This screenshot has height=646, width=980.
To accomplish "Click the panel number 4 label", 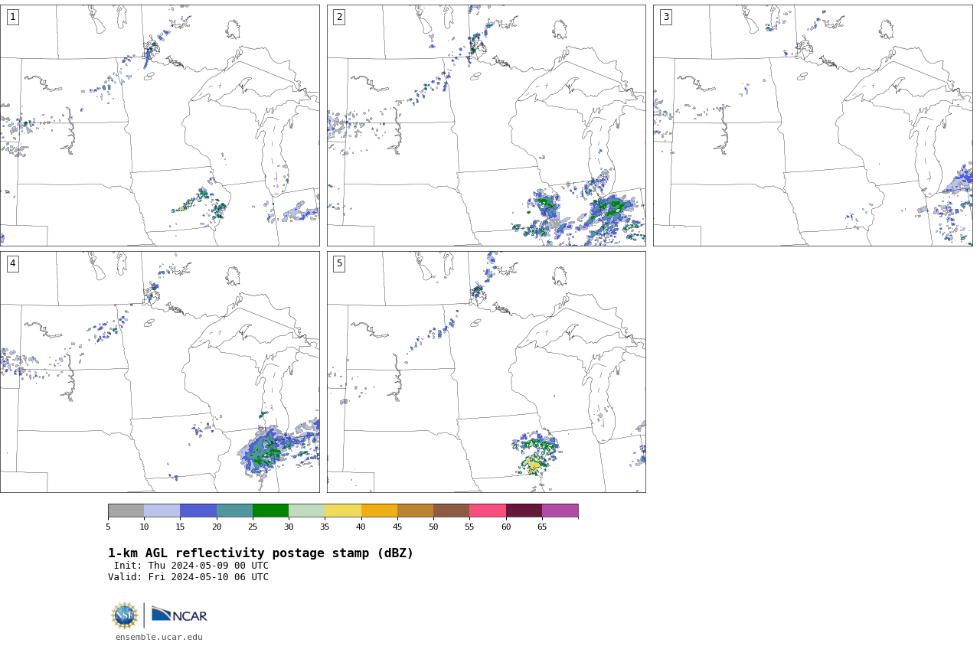I will tap(12, 263).
